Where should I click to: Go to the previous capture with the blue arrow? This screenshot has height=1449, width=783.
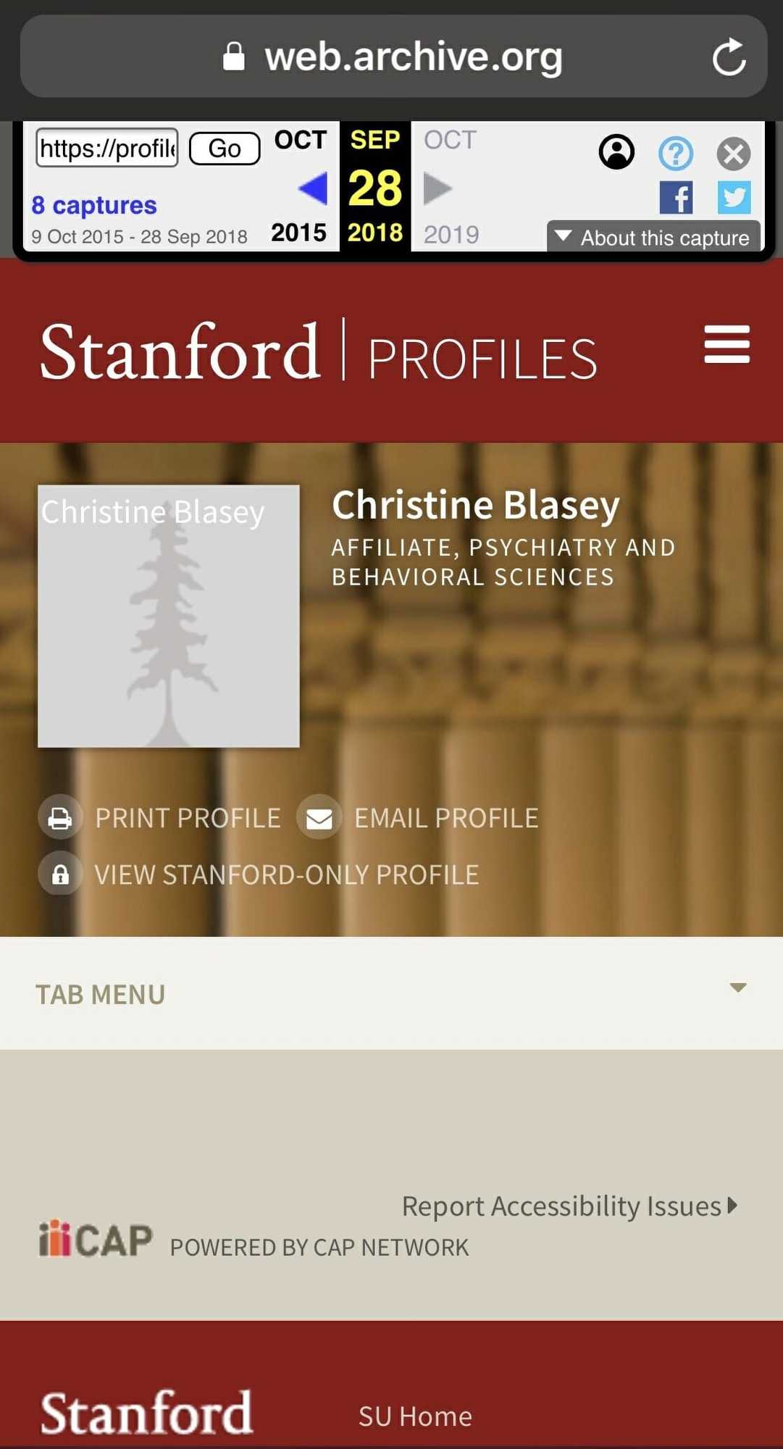313,188
